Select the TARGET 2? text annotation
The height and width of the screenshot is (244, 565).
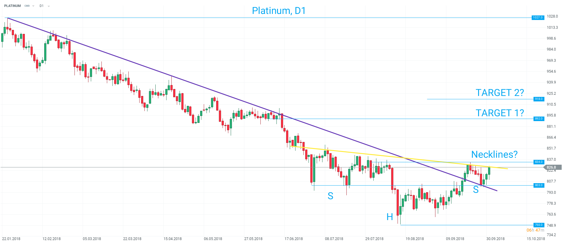(x=500, y=93)
